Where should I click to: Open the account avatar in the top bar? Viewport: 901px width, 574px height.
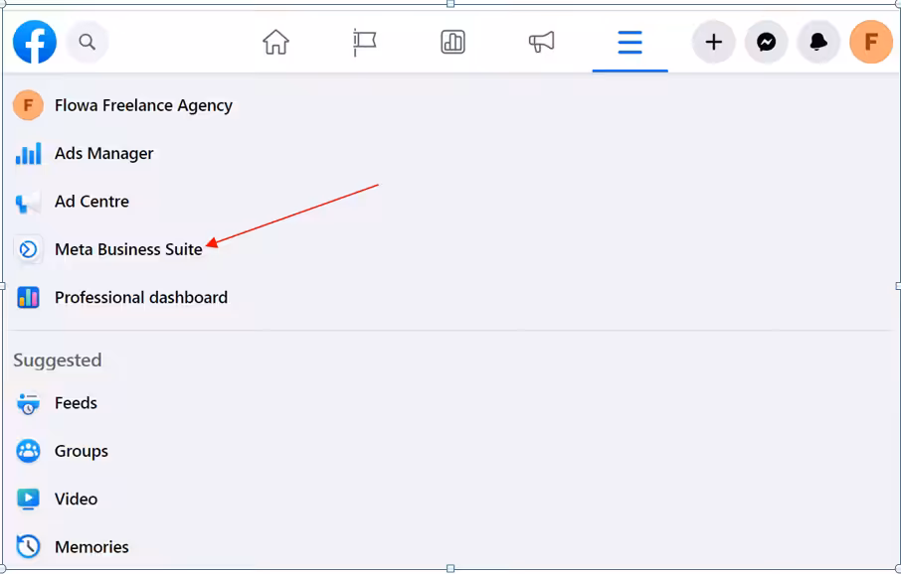pyautogui.click(x=871, y=42)
